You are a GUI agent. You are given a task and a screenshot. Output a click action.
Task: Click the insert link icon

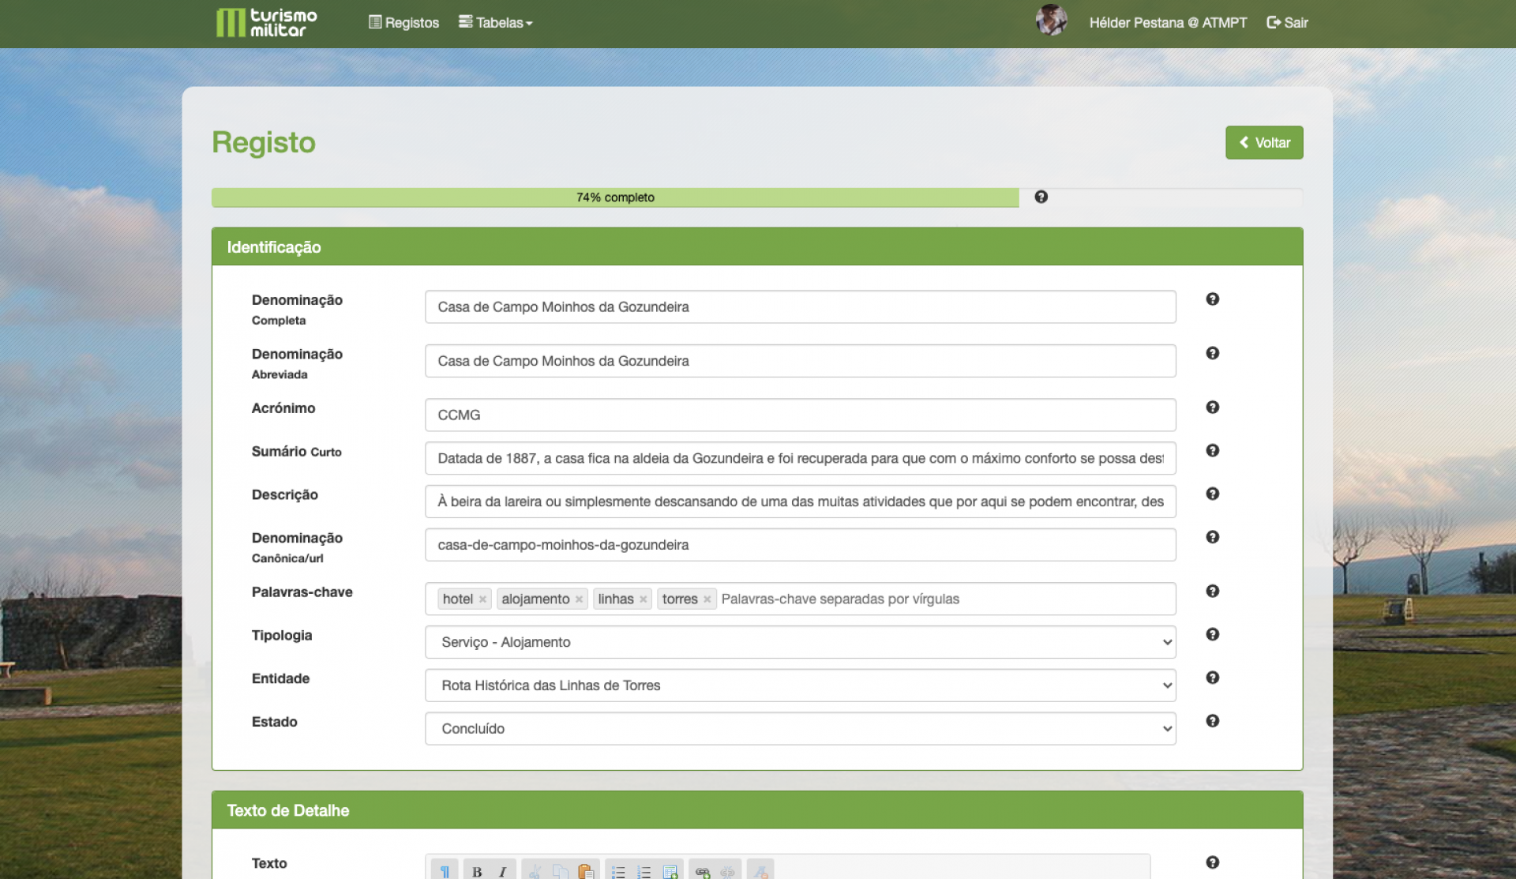[x=702, y=871]
